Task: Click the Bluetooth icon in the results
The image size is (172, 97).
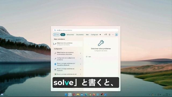Action: tap(55, 64)
